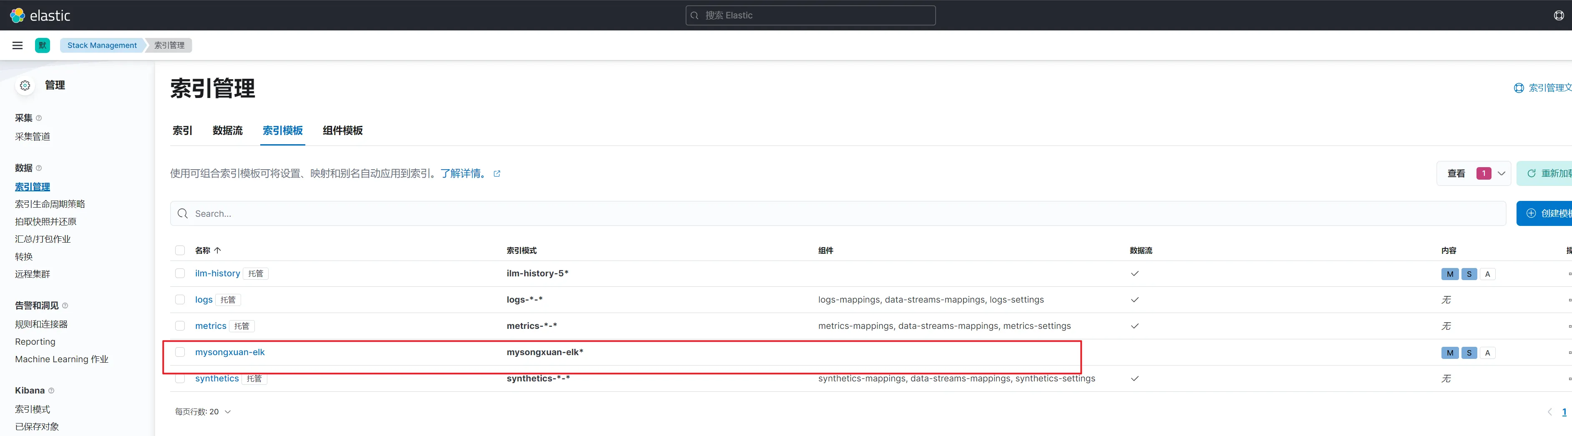Go to 索引生命周期策略 in sidebar
The image size is (1572, 436).
[x=50, y=204]
